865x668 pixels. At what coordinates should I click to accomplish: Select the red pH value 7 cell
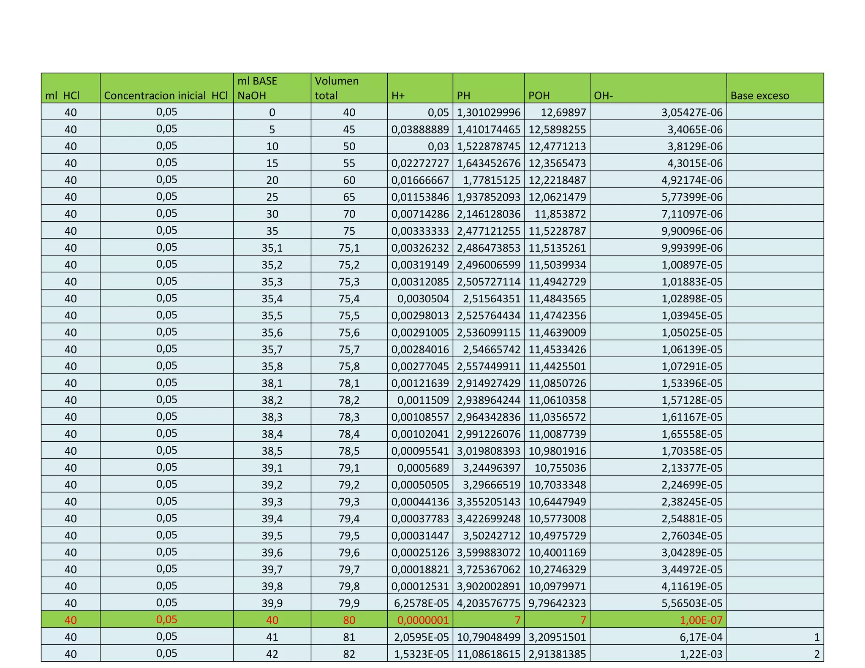pyautogui.click(x=488, y=620)
